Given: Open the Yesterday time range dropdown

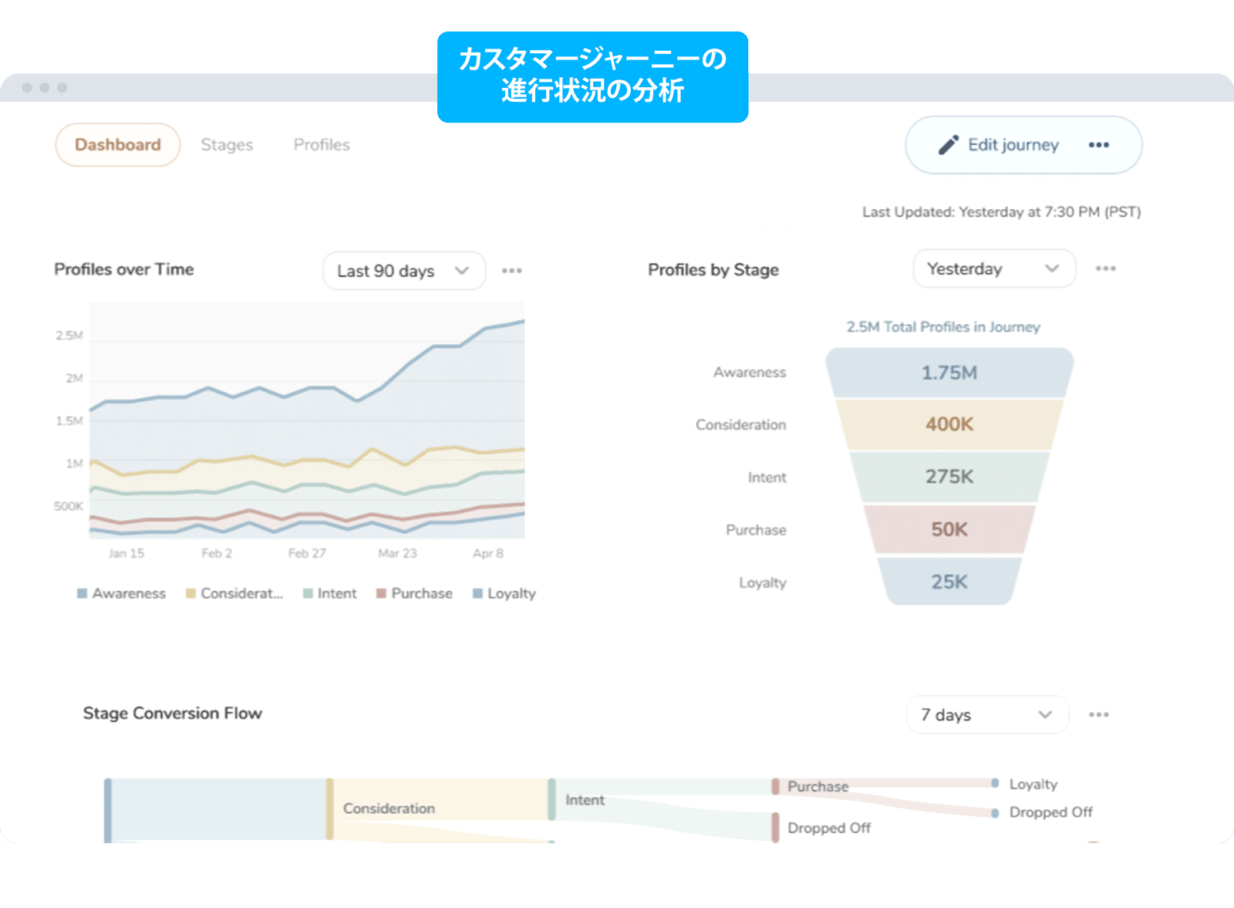Looking at the screenshot, I should pos(993,268).
